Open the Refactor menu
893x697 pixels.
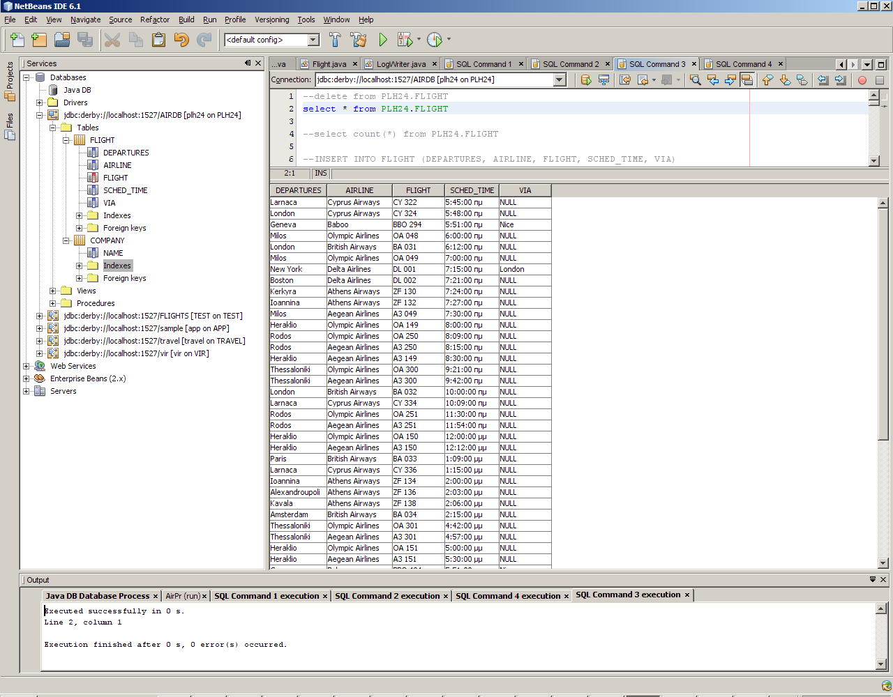click(x=155, y=20)
